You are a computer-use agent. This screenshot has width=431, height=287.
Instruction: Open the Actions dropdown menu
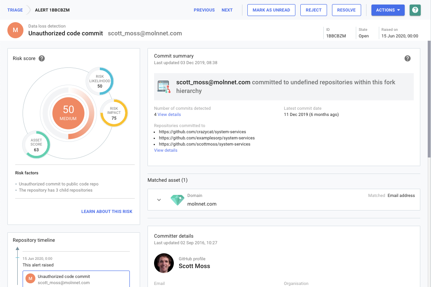point(388,10)
